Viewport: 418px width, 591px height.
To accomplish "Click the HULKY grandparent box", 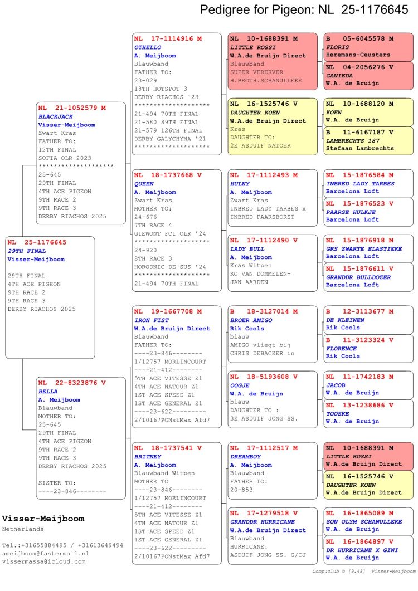I will coord(272,197).
